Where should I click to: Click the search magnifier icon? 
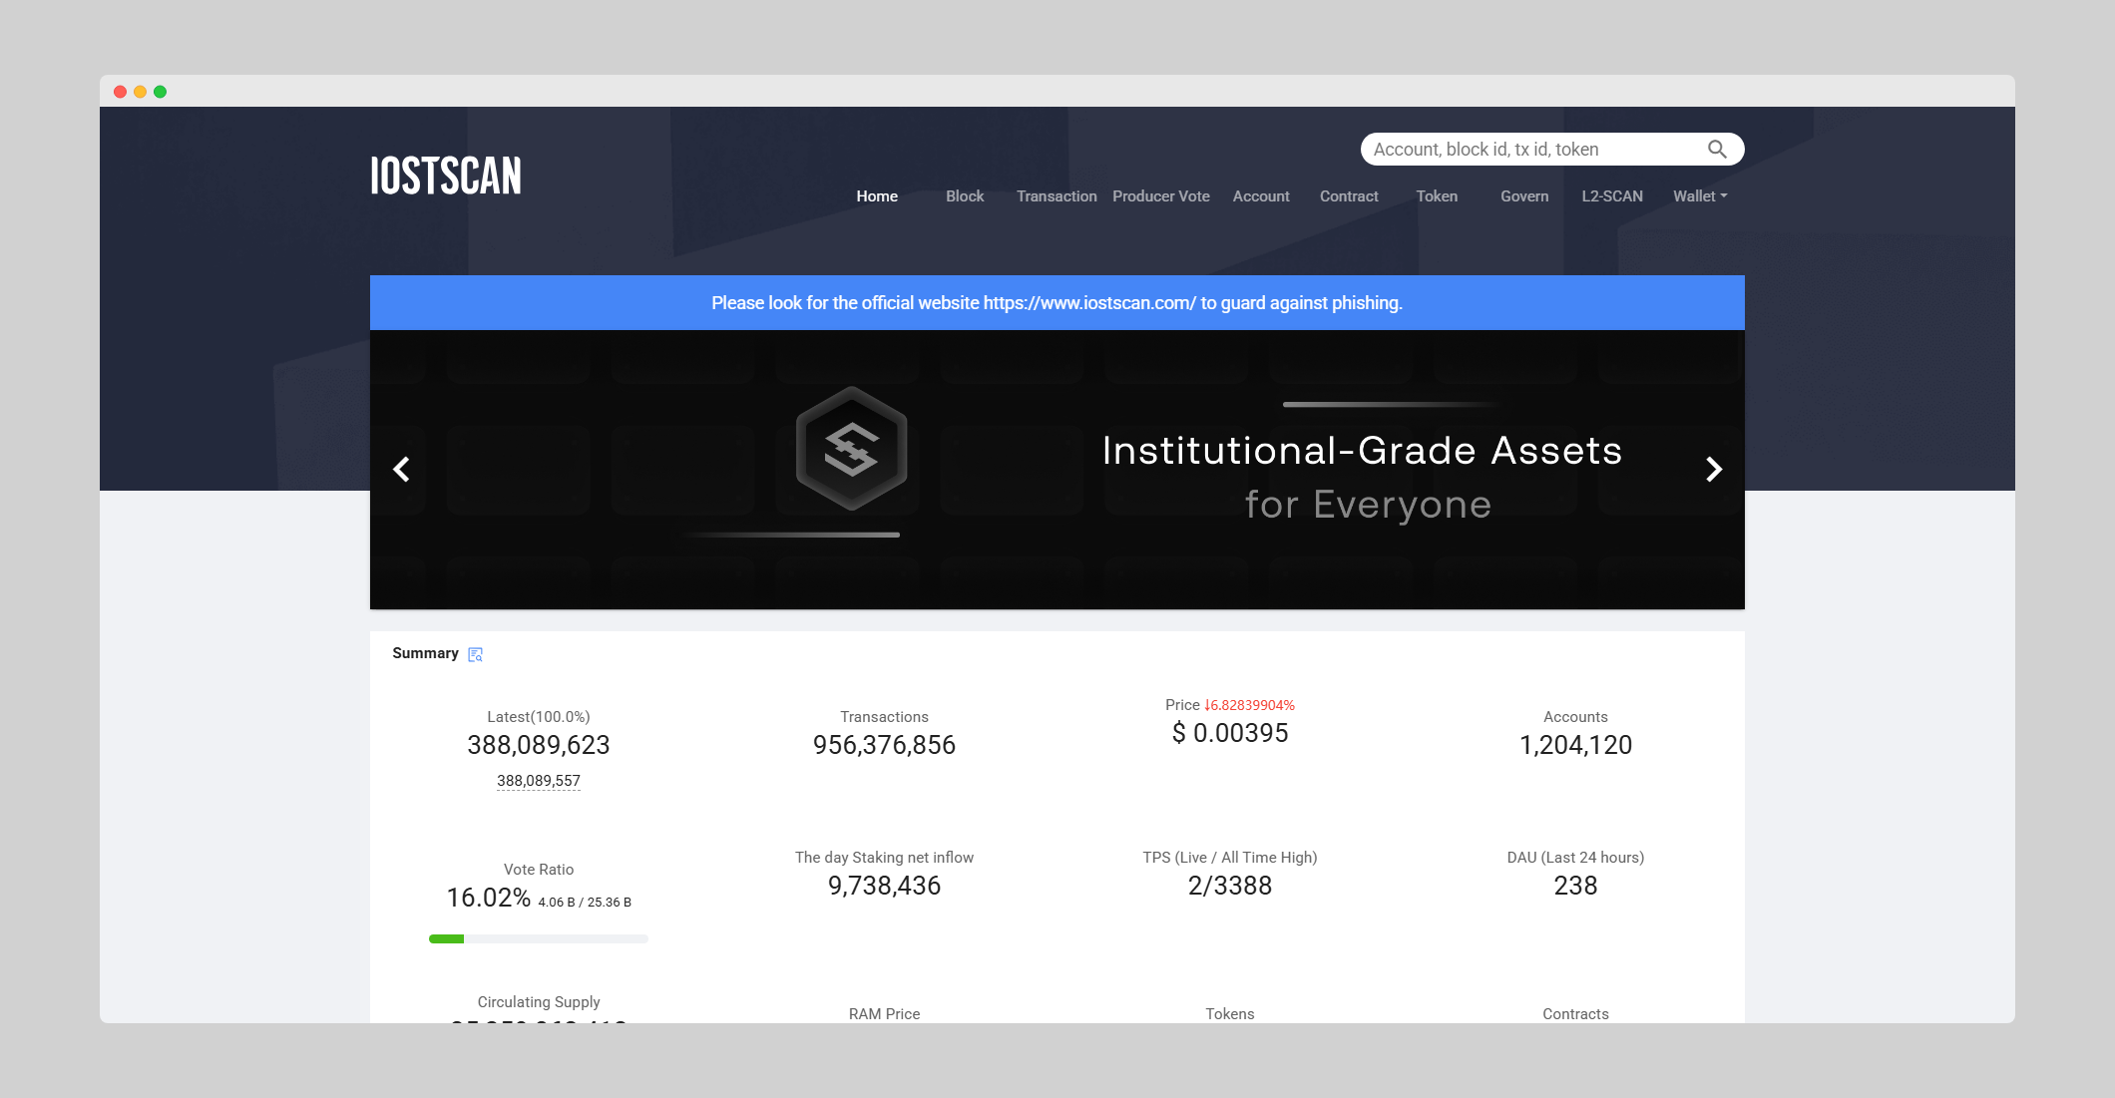(x=1716, y=150)
